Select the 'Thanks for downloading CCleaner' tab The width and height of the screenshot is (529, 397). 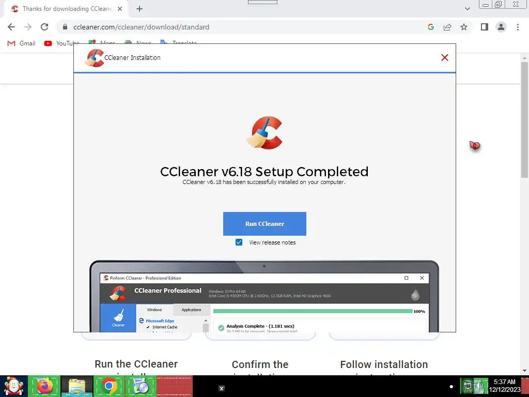coord(67,9)
